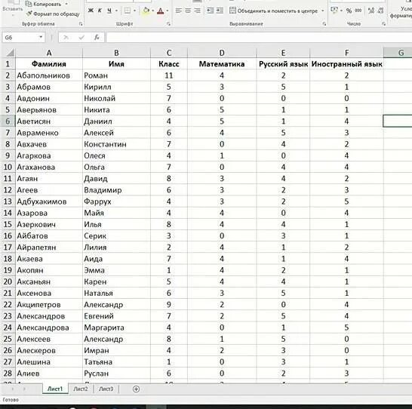Image resolution: width=412 pixels, height=409 pixels.
Task: Open borders dropdown arrow
Action: click(134, 11)
